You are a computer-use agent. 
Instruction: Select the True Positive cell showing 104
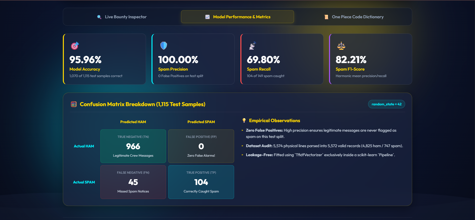tap(201, 182)
